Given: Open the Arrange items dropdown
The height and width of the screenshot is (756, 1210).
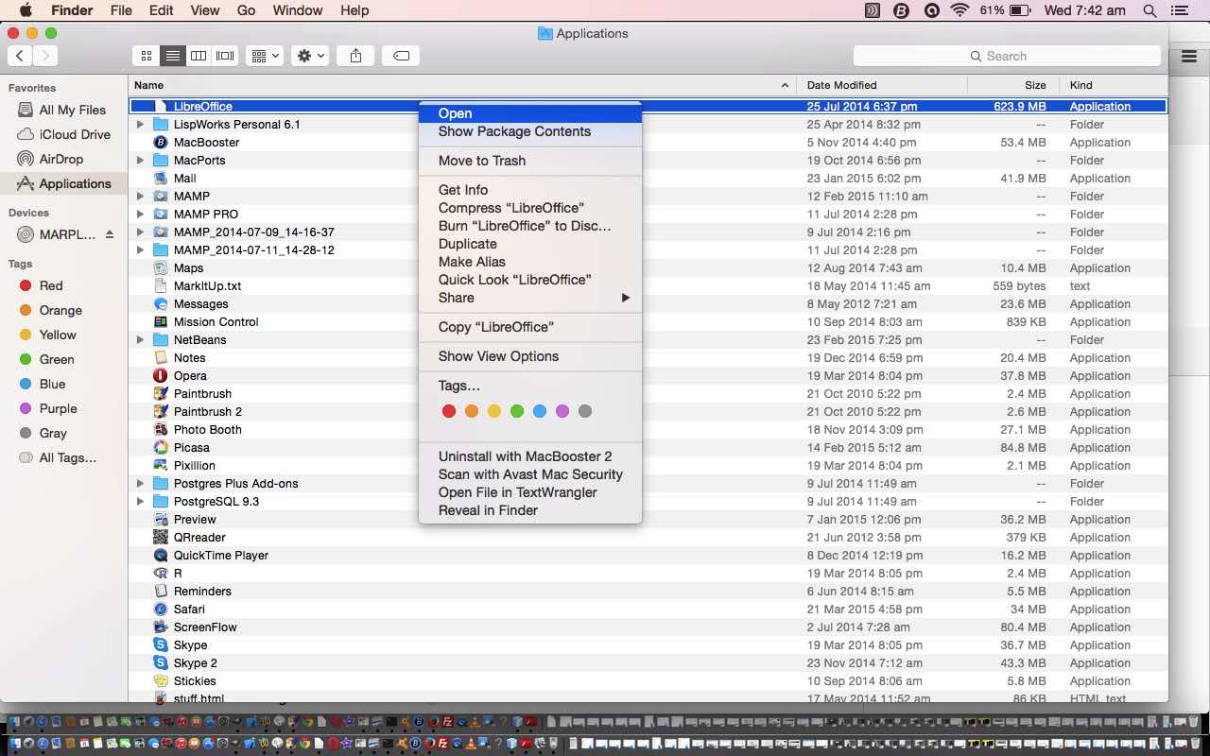Looking at the screenshot, I should [265, 56].
